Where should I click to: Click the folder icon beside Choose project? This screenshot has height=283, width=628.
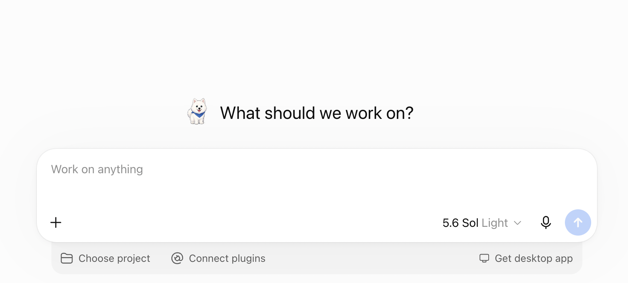point(67,258)
